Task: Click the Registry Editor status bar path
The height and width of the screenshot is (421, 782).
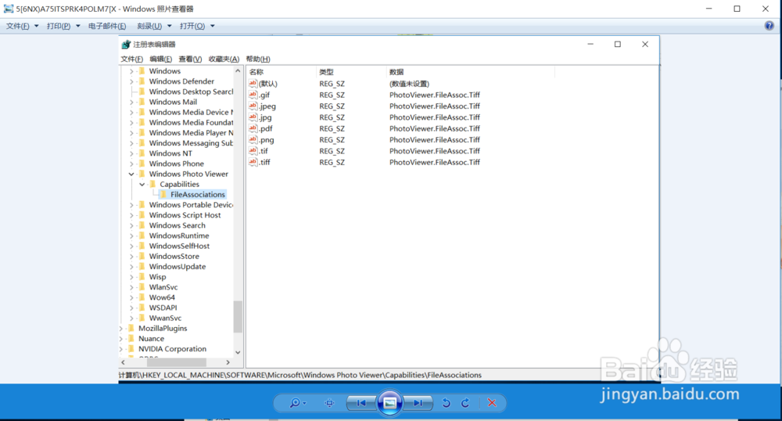Action: pyautogui.click(x=300, y=375)
